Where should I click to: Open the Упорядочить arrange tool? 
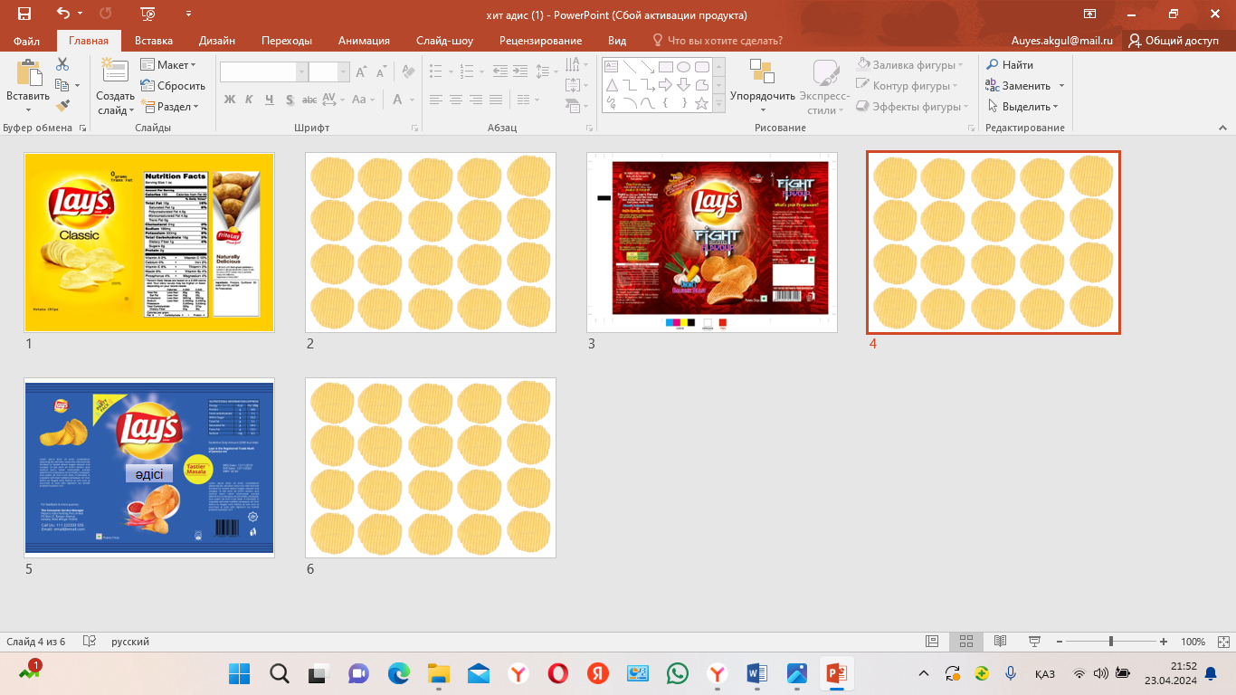pos(763,87)
